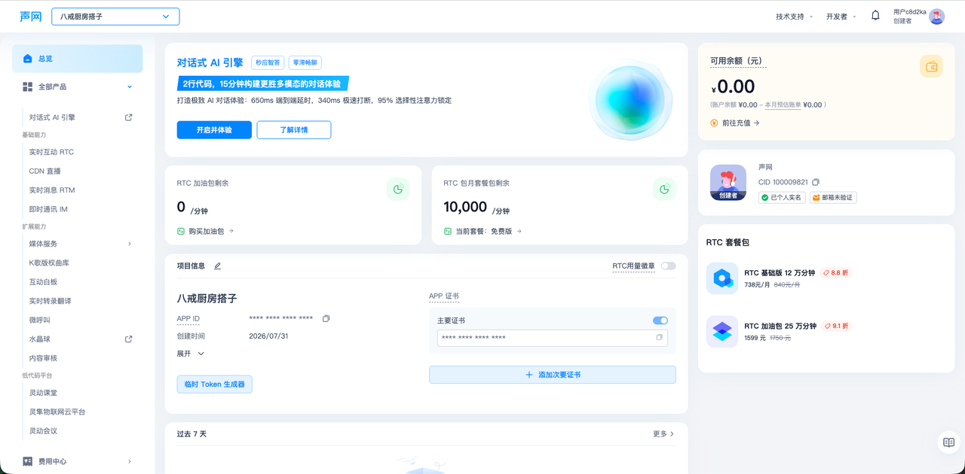Click the 开启并体验 button
965x474 pixels.
click(214, 130)
